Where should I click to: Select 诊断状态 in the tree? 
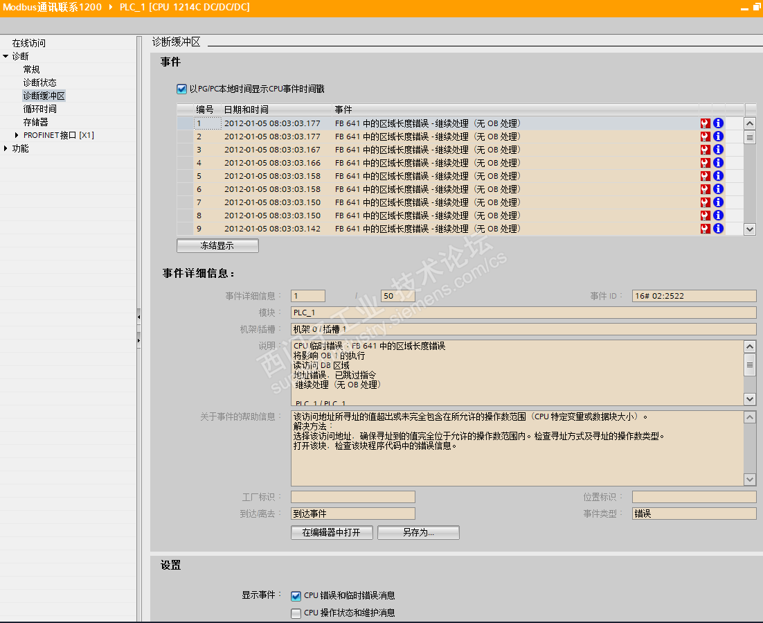tap(40, 82)
